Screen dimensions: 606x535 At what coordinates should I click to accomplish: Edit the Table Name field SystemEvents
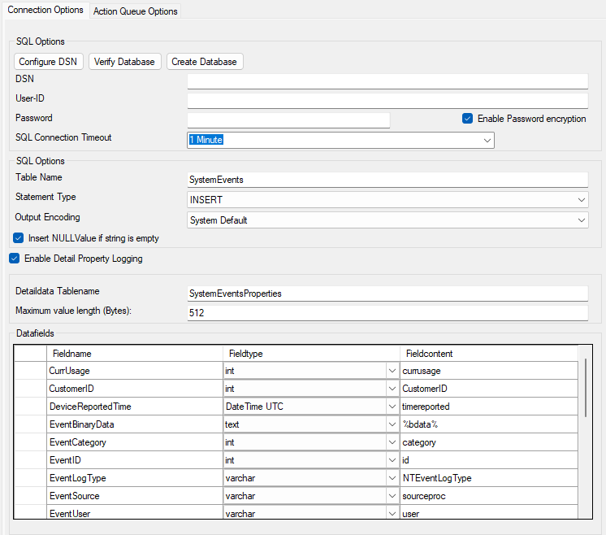387,180
